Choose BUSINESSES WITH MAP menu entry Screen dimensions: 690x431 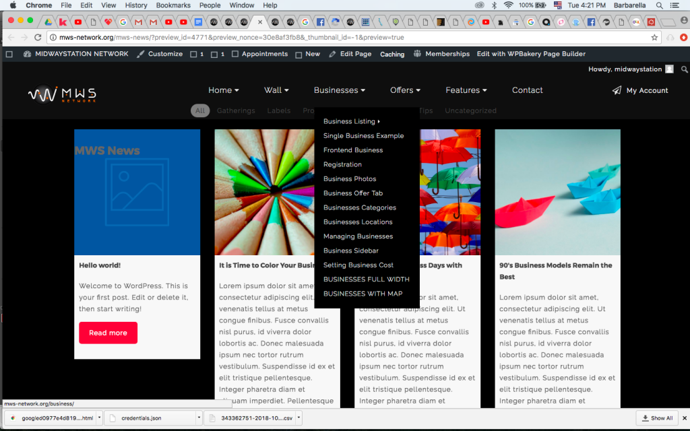(364, 294)
